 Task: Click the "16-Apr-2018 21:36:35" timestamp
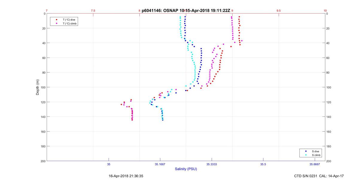tap(126, 176)
